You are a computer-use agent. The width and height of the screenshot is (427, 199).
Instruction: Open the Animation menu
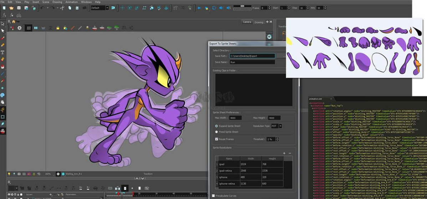pyautogui.click(x=71, y=2)
